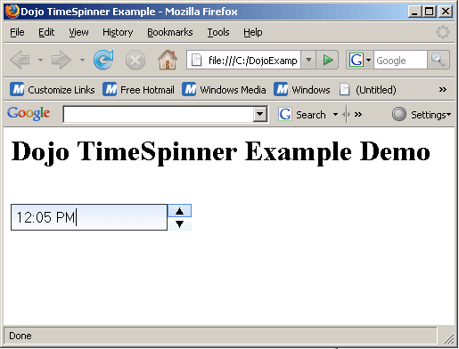Click the page icon in address bar

196,61
